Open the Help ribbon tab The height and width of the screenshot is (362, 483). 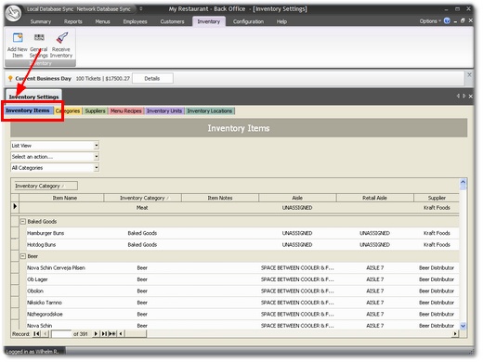(281, 21)
